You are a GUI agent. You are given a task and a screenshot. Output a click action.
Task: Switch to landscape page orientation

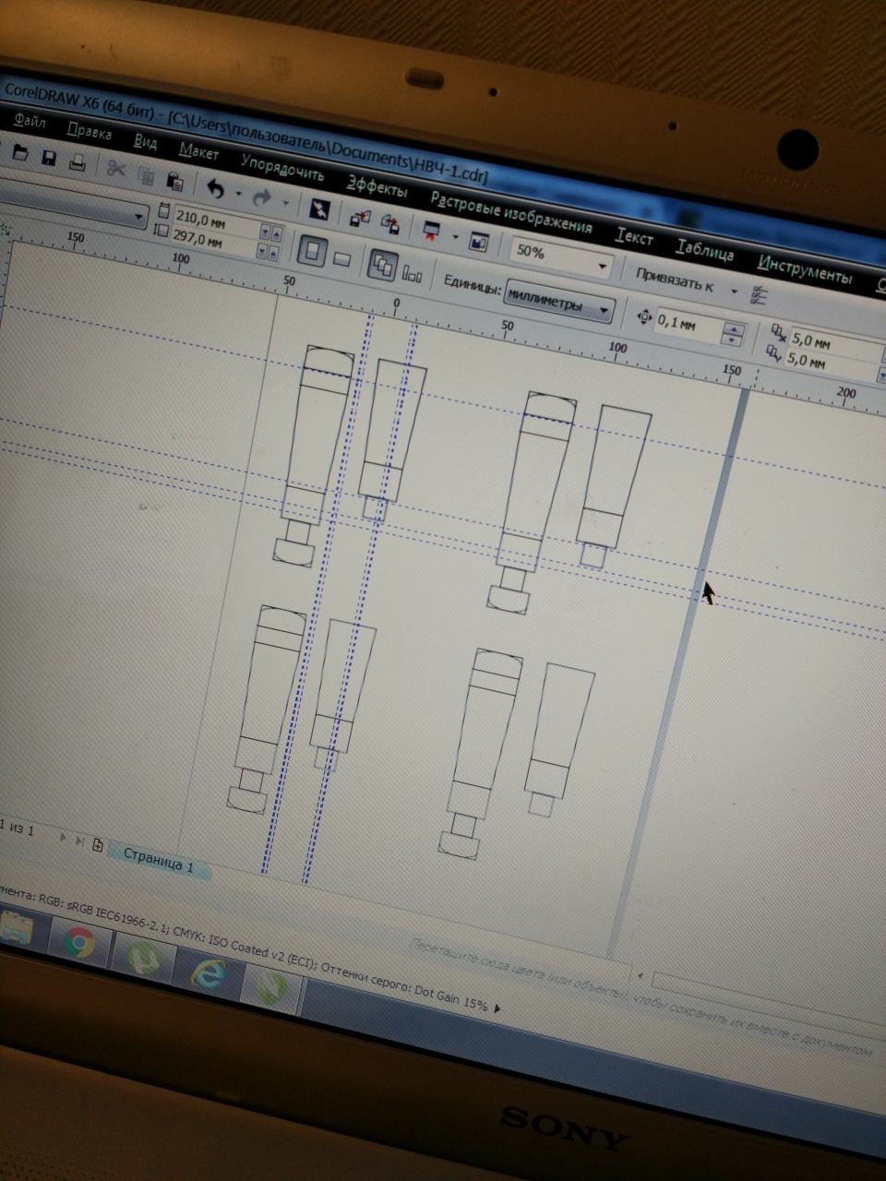pyautogui.click(x=341, y=259)
